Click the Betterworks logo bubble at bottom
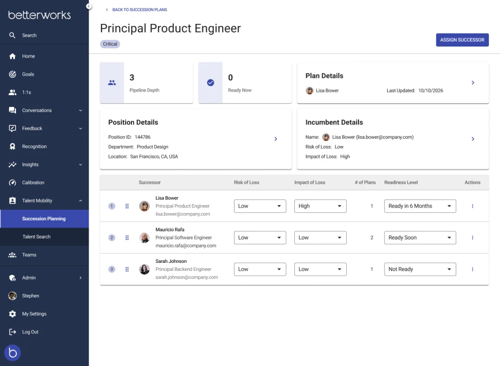The height and width of the screenshot is (366, 500). click(x=12, y=353)
